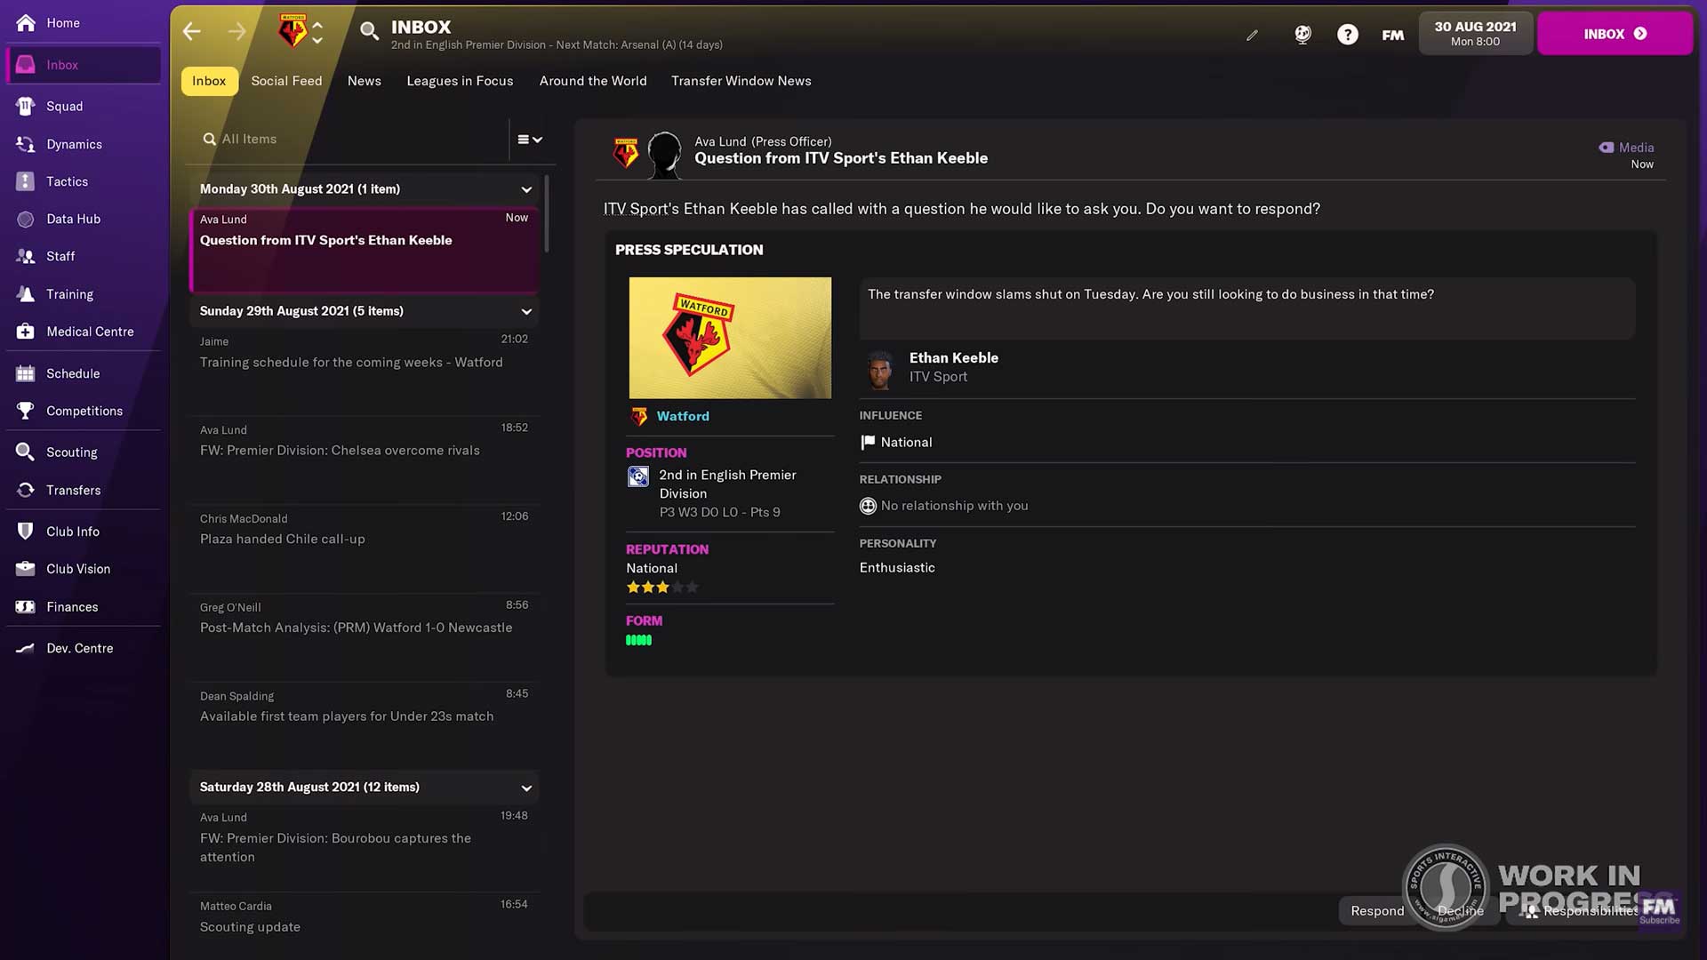Click the pencil edit icon
This screenshot has width=1707, height=960.
pyautogui.click(x=1252, y=36)
